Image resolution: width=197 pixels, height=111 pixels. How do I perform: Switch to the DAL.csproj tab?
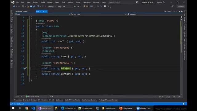167,11
